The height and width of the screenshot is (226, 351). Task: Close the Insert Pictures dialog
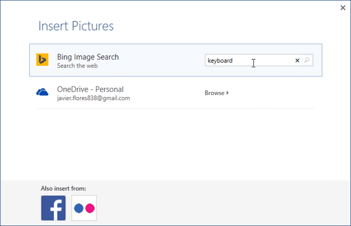point(342,8)
